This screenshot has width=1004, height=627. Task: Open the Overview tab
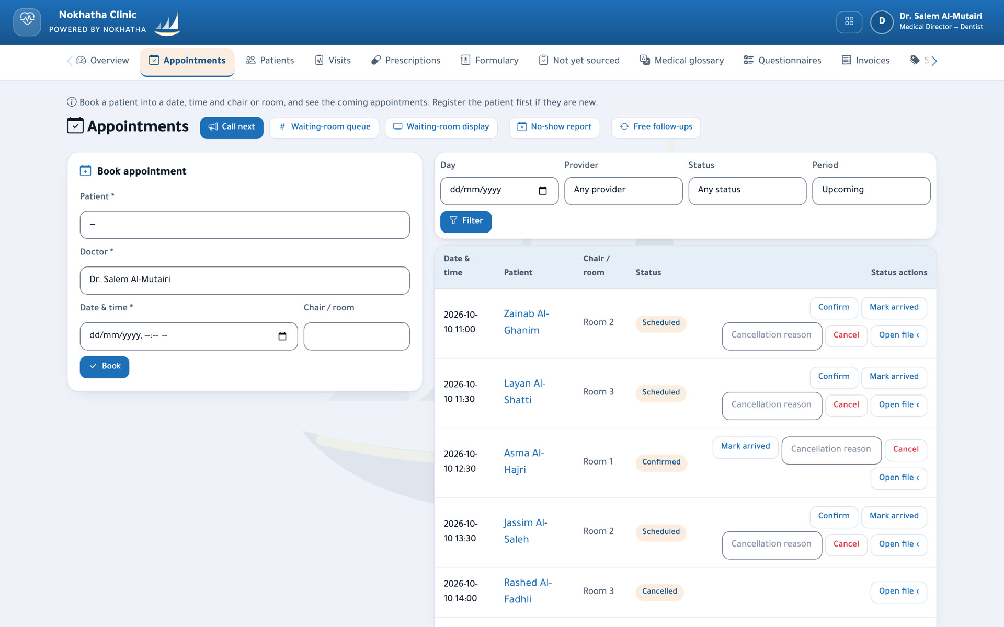coord(102,61)
